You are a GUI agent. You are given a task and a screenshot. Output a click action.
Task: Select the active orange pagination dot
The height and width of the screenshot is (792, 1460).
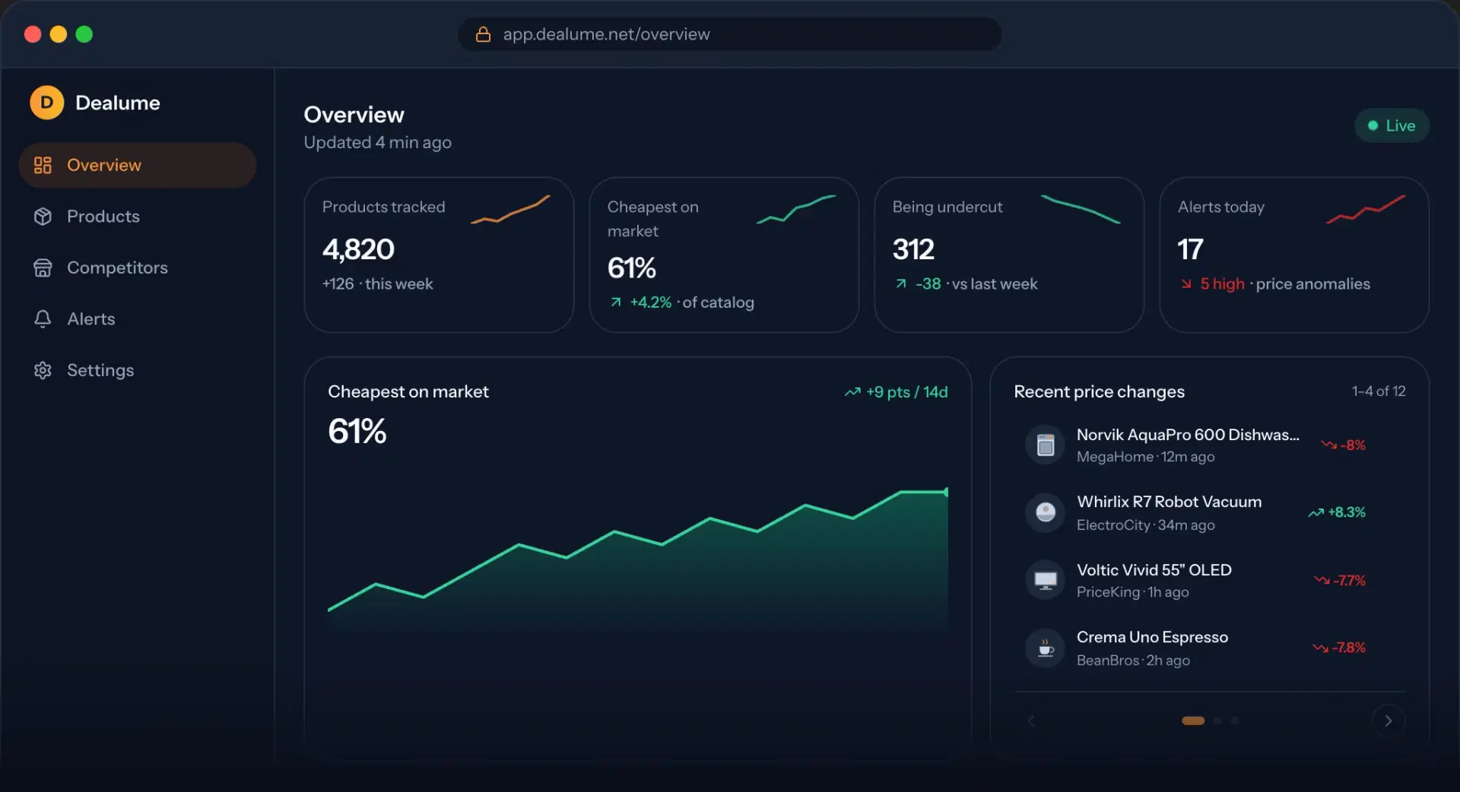tap(1193, 721)
